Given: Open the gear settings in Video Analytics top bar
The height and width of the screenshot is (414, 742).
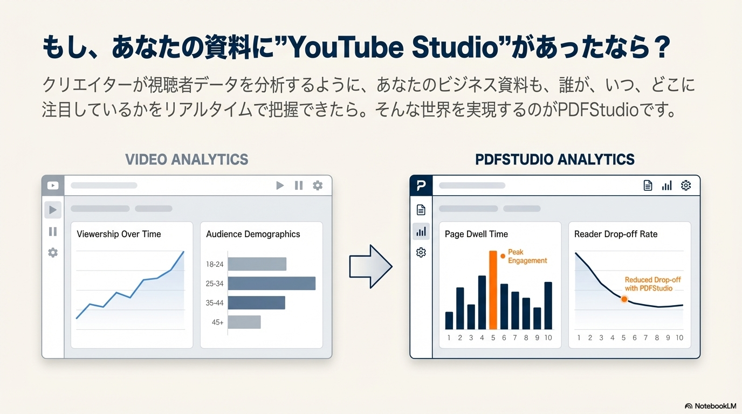Looking at the screenshot, I should click(x=318, y=185).
